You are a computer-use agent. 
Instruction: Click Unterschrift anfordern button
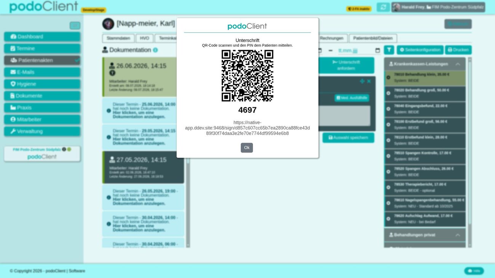pyautogui.click(x=346, y=65)
